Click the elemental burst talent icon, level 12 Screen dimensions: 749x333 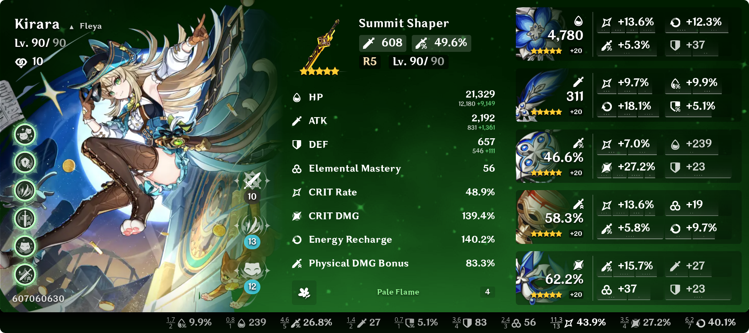point(252,270)
